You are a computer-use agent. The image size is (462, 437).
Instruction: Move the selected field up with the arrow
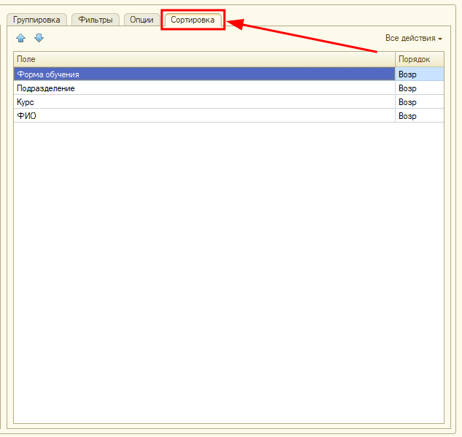point(20,38)
